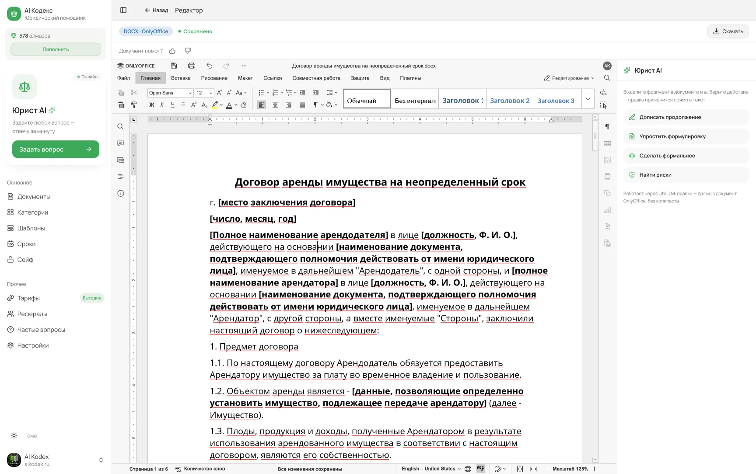Open Table settings icon in right panel

[607, 143]
